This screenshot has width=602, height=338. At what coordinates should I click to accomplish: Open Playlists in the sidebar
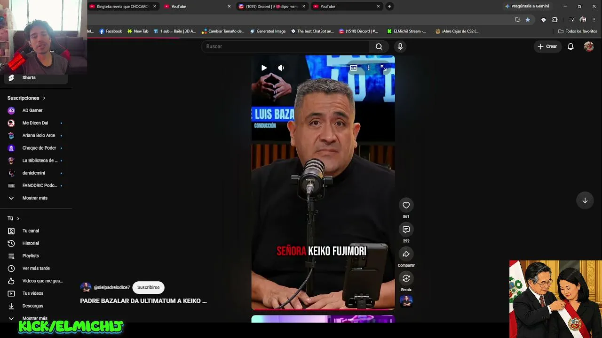(x=36, y=256)
